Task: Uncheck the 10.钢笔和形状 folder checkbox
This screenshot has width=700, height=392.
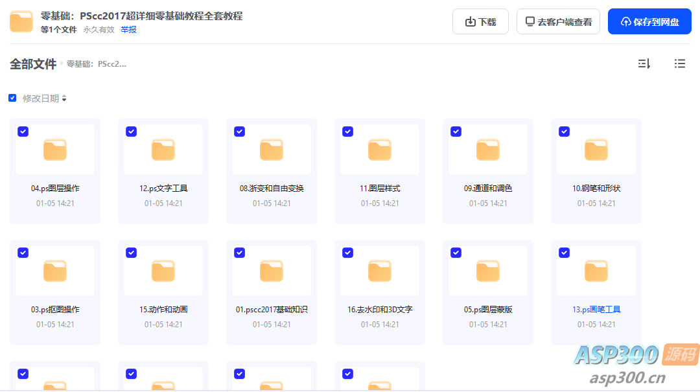Action: coord(565,132)
